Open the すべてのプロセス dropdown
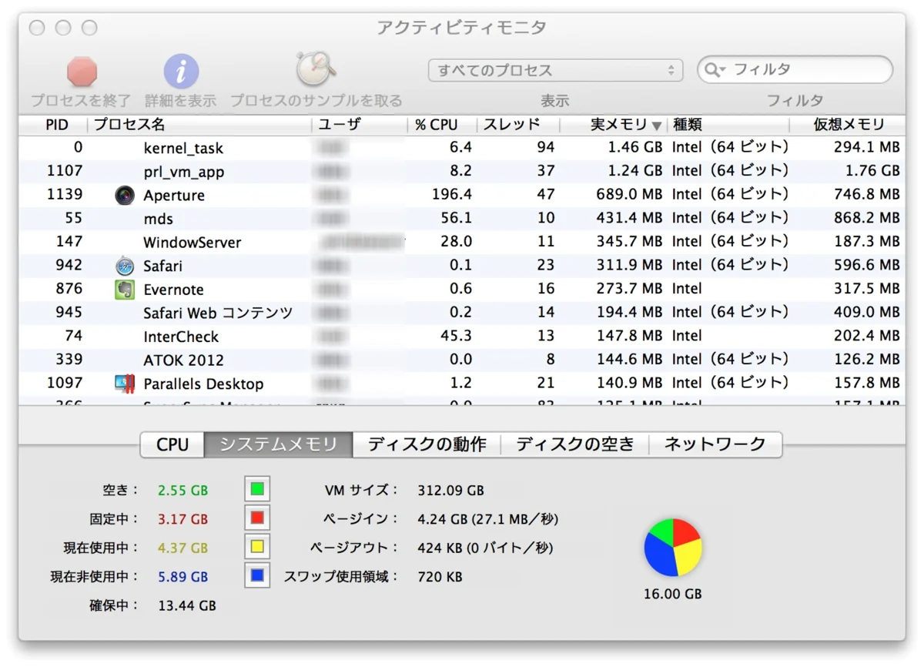Screen dimensions: 924x667 coord(555,70)
